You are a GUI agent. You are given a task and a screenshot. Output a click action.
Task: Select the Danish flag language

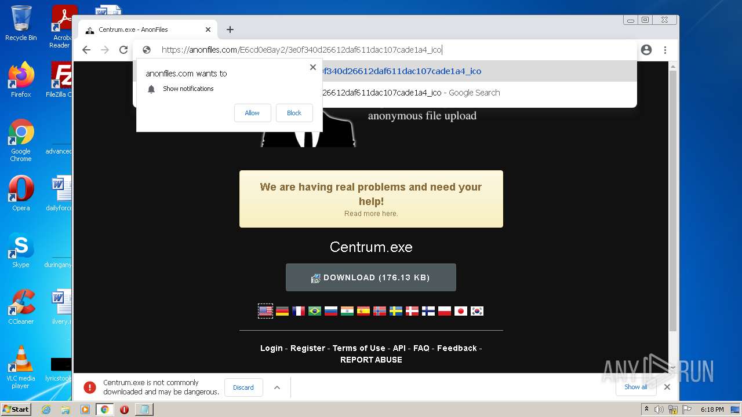[412, 311]
